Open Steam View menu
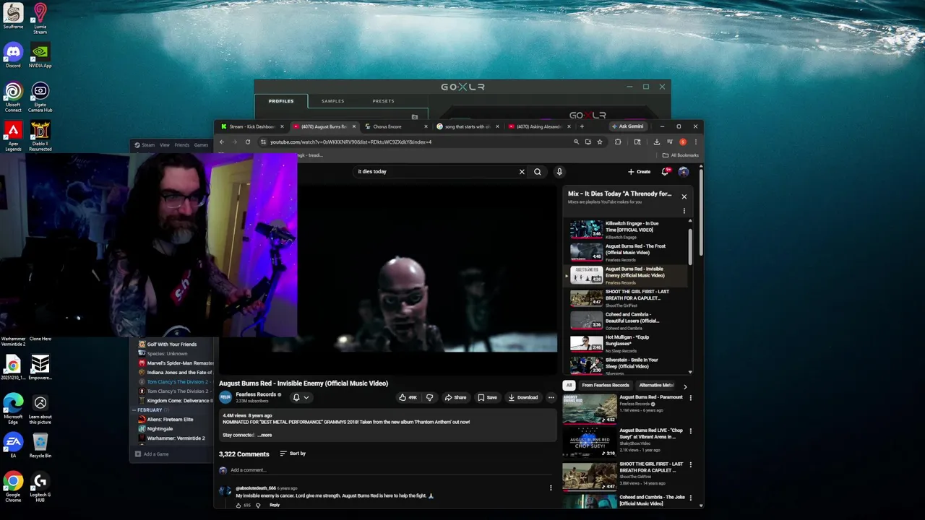Image resolution: width=925 pixels, height=520 pixels. pyautogui.click(x=165, y=145)
